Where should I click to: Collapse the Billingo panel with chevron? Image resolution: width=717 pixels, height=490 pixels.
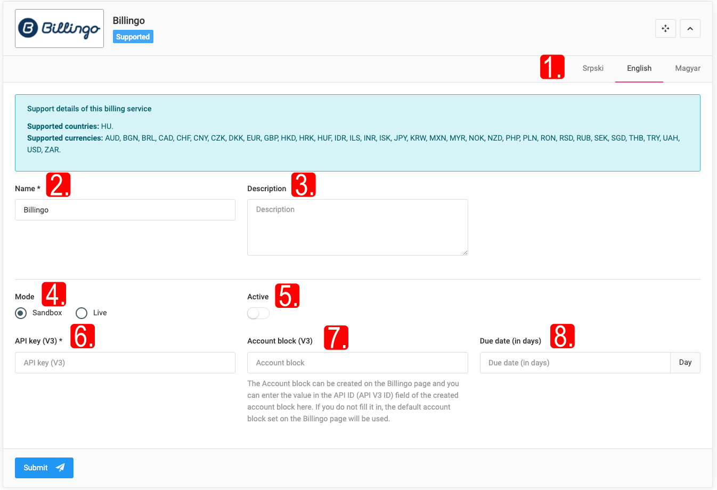coord(690,29)
